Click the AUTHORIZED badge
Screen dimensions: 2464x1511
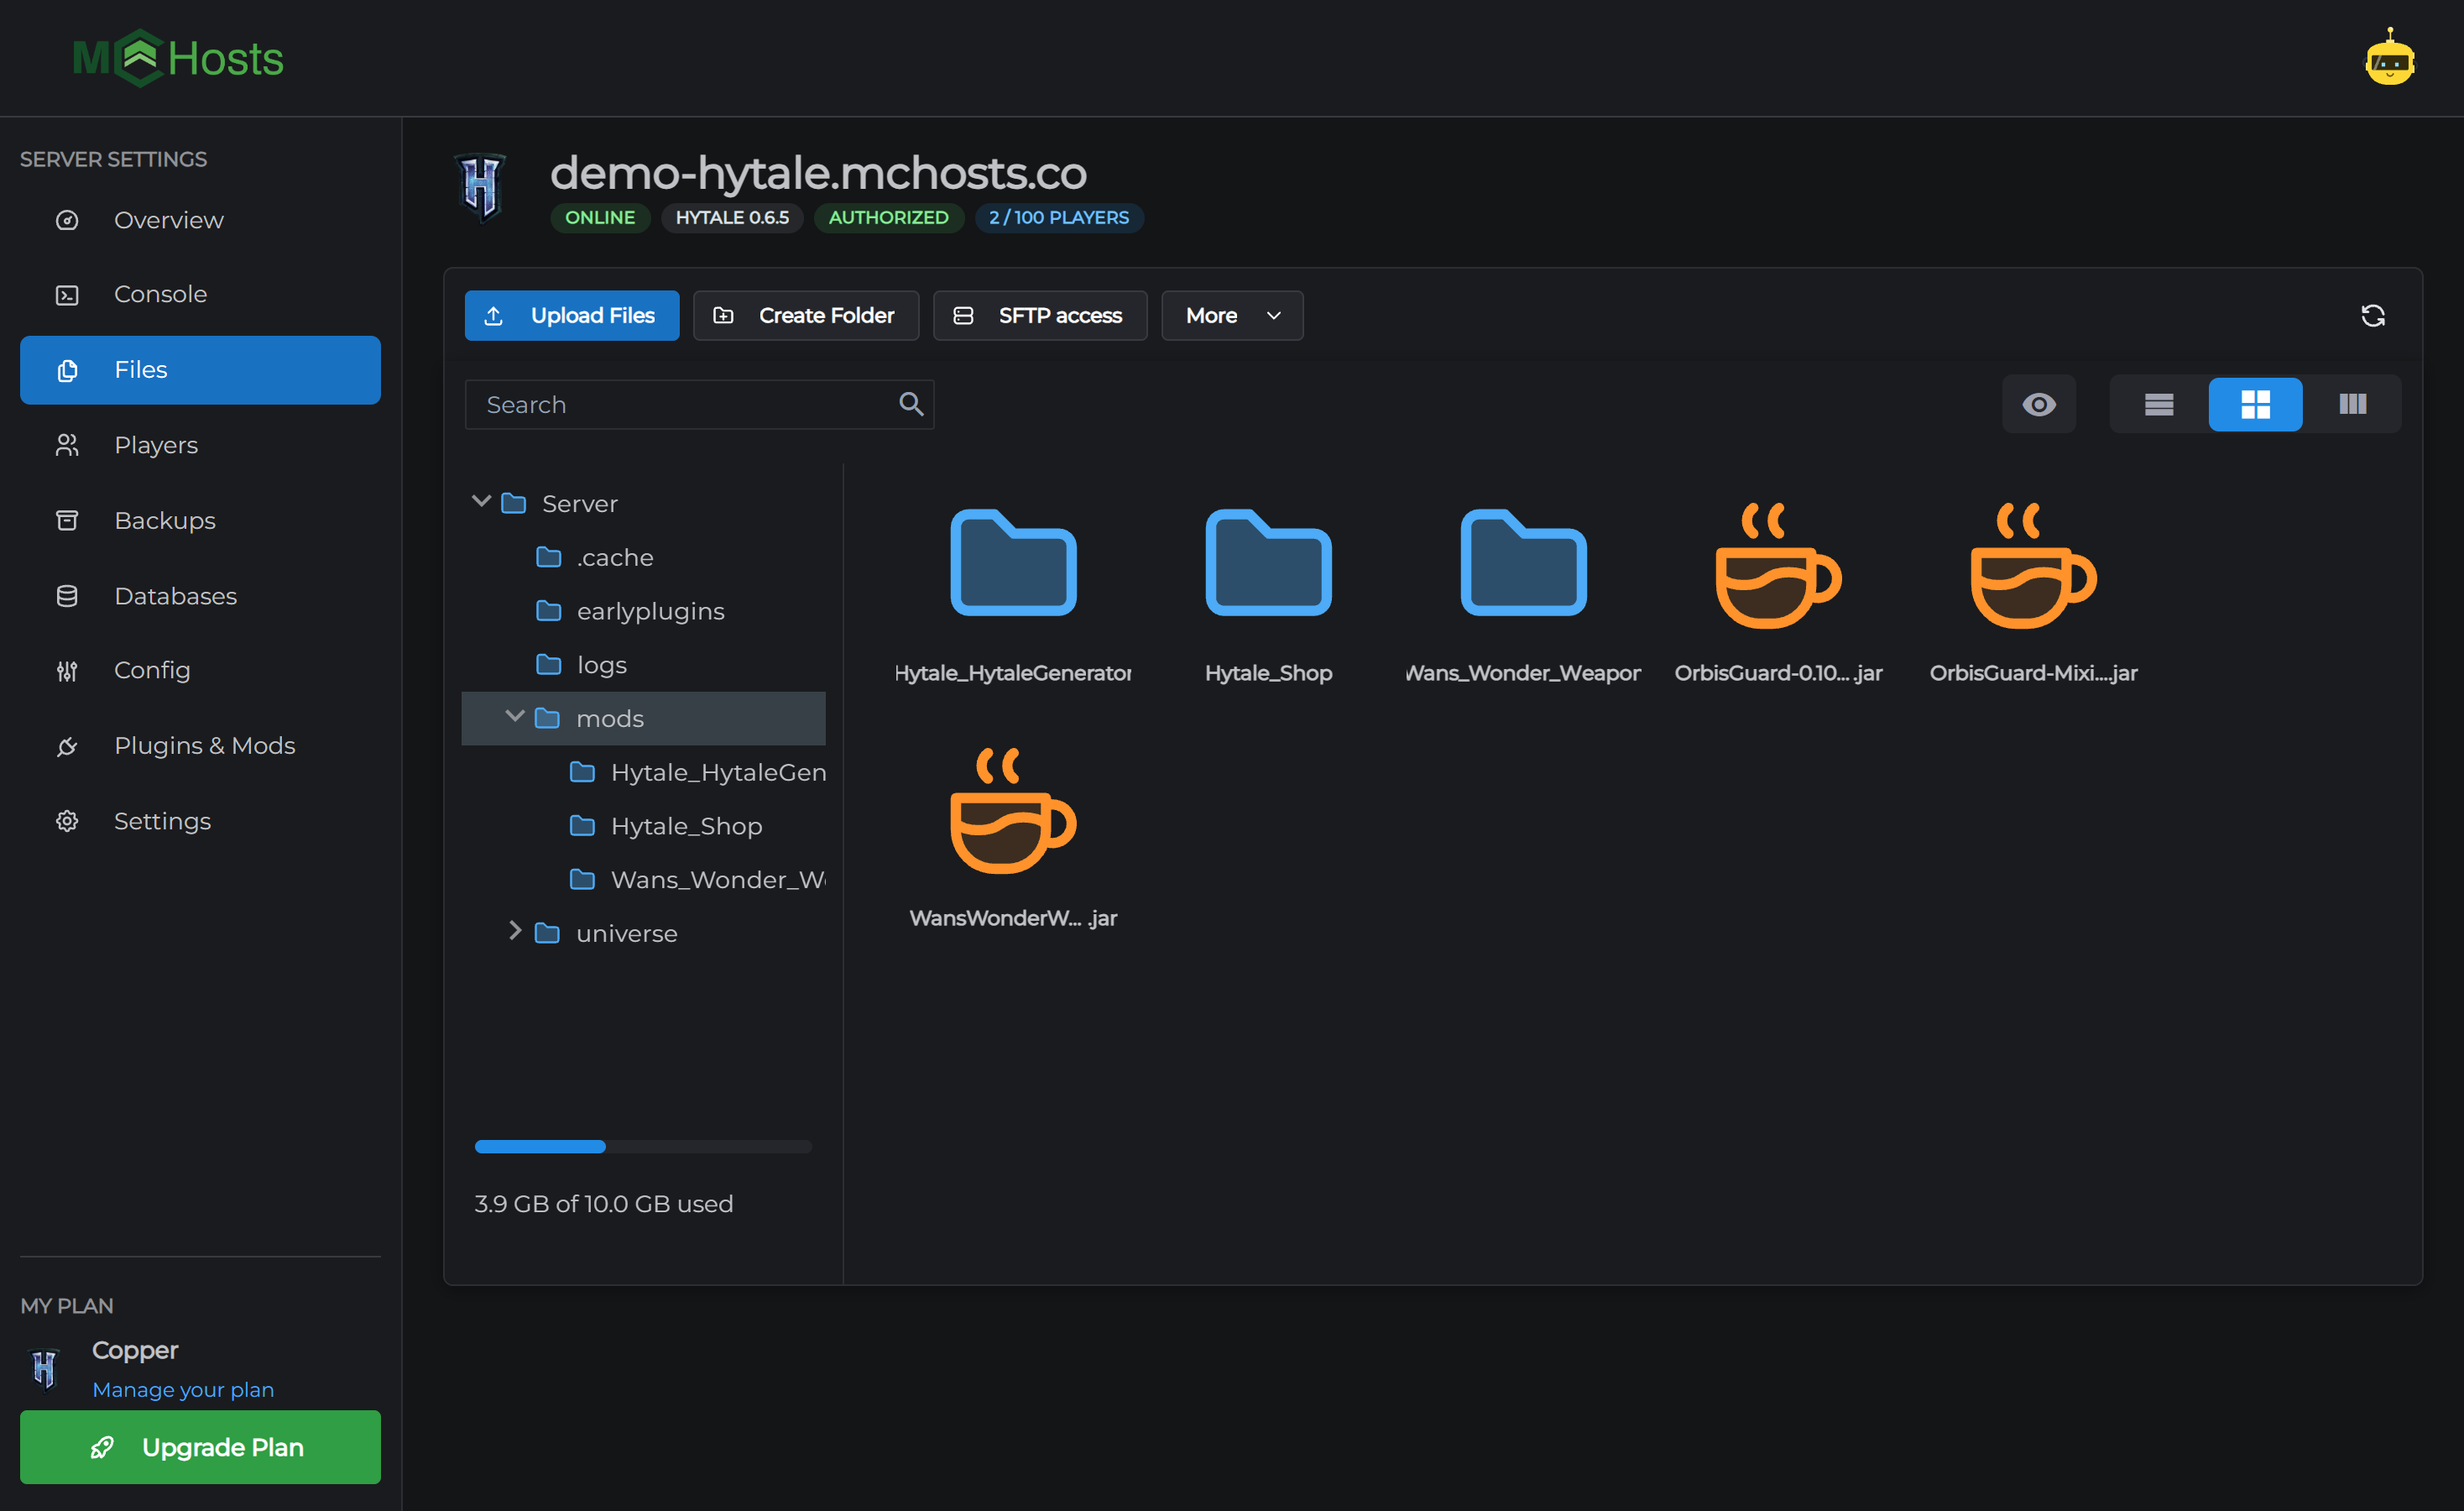pos(888,218)
